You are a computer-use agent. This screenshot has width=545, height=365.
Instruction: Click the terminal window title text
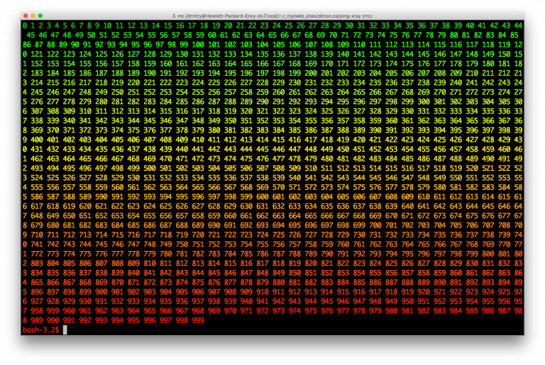pyautogui.click(x=272, y=16)
